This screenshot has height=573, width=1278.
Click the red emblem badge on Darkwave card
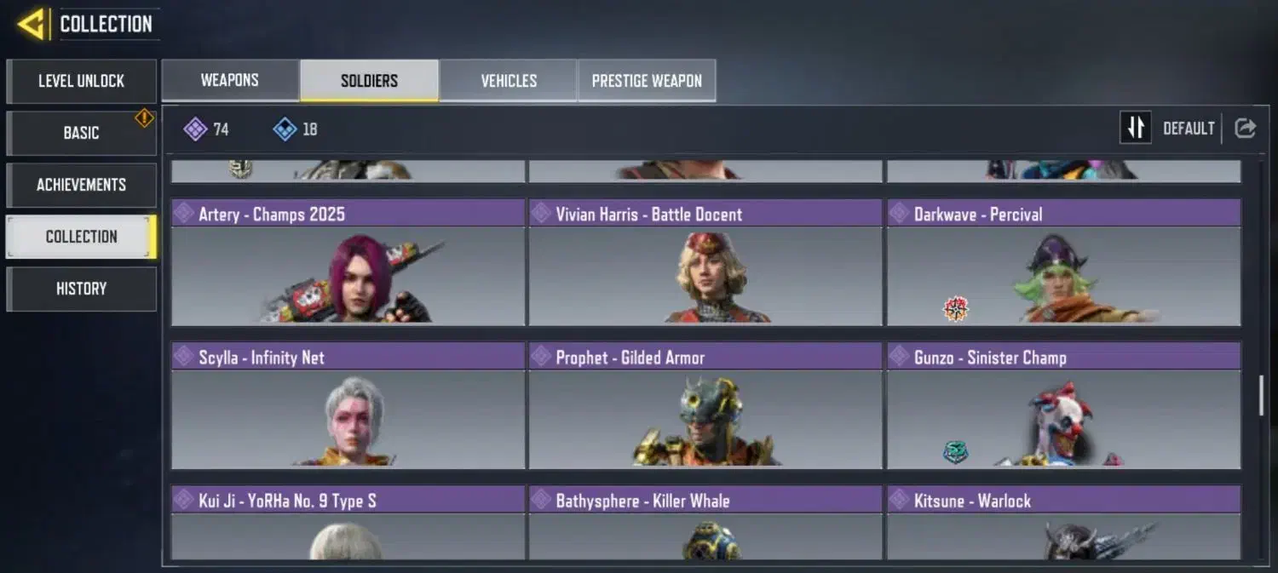tap(956, 309)
